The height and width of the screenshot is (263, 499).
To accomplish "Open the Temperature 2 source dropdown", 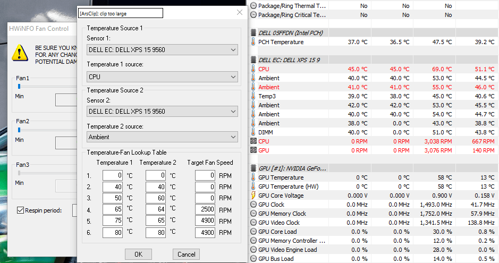I will pos(162,137).
